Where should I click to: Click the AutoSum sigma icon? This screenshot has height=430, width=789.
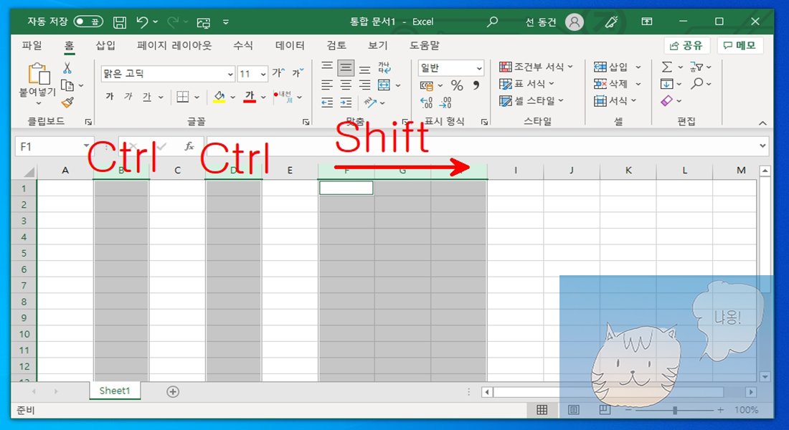click(x=667, y=67)
